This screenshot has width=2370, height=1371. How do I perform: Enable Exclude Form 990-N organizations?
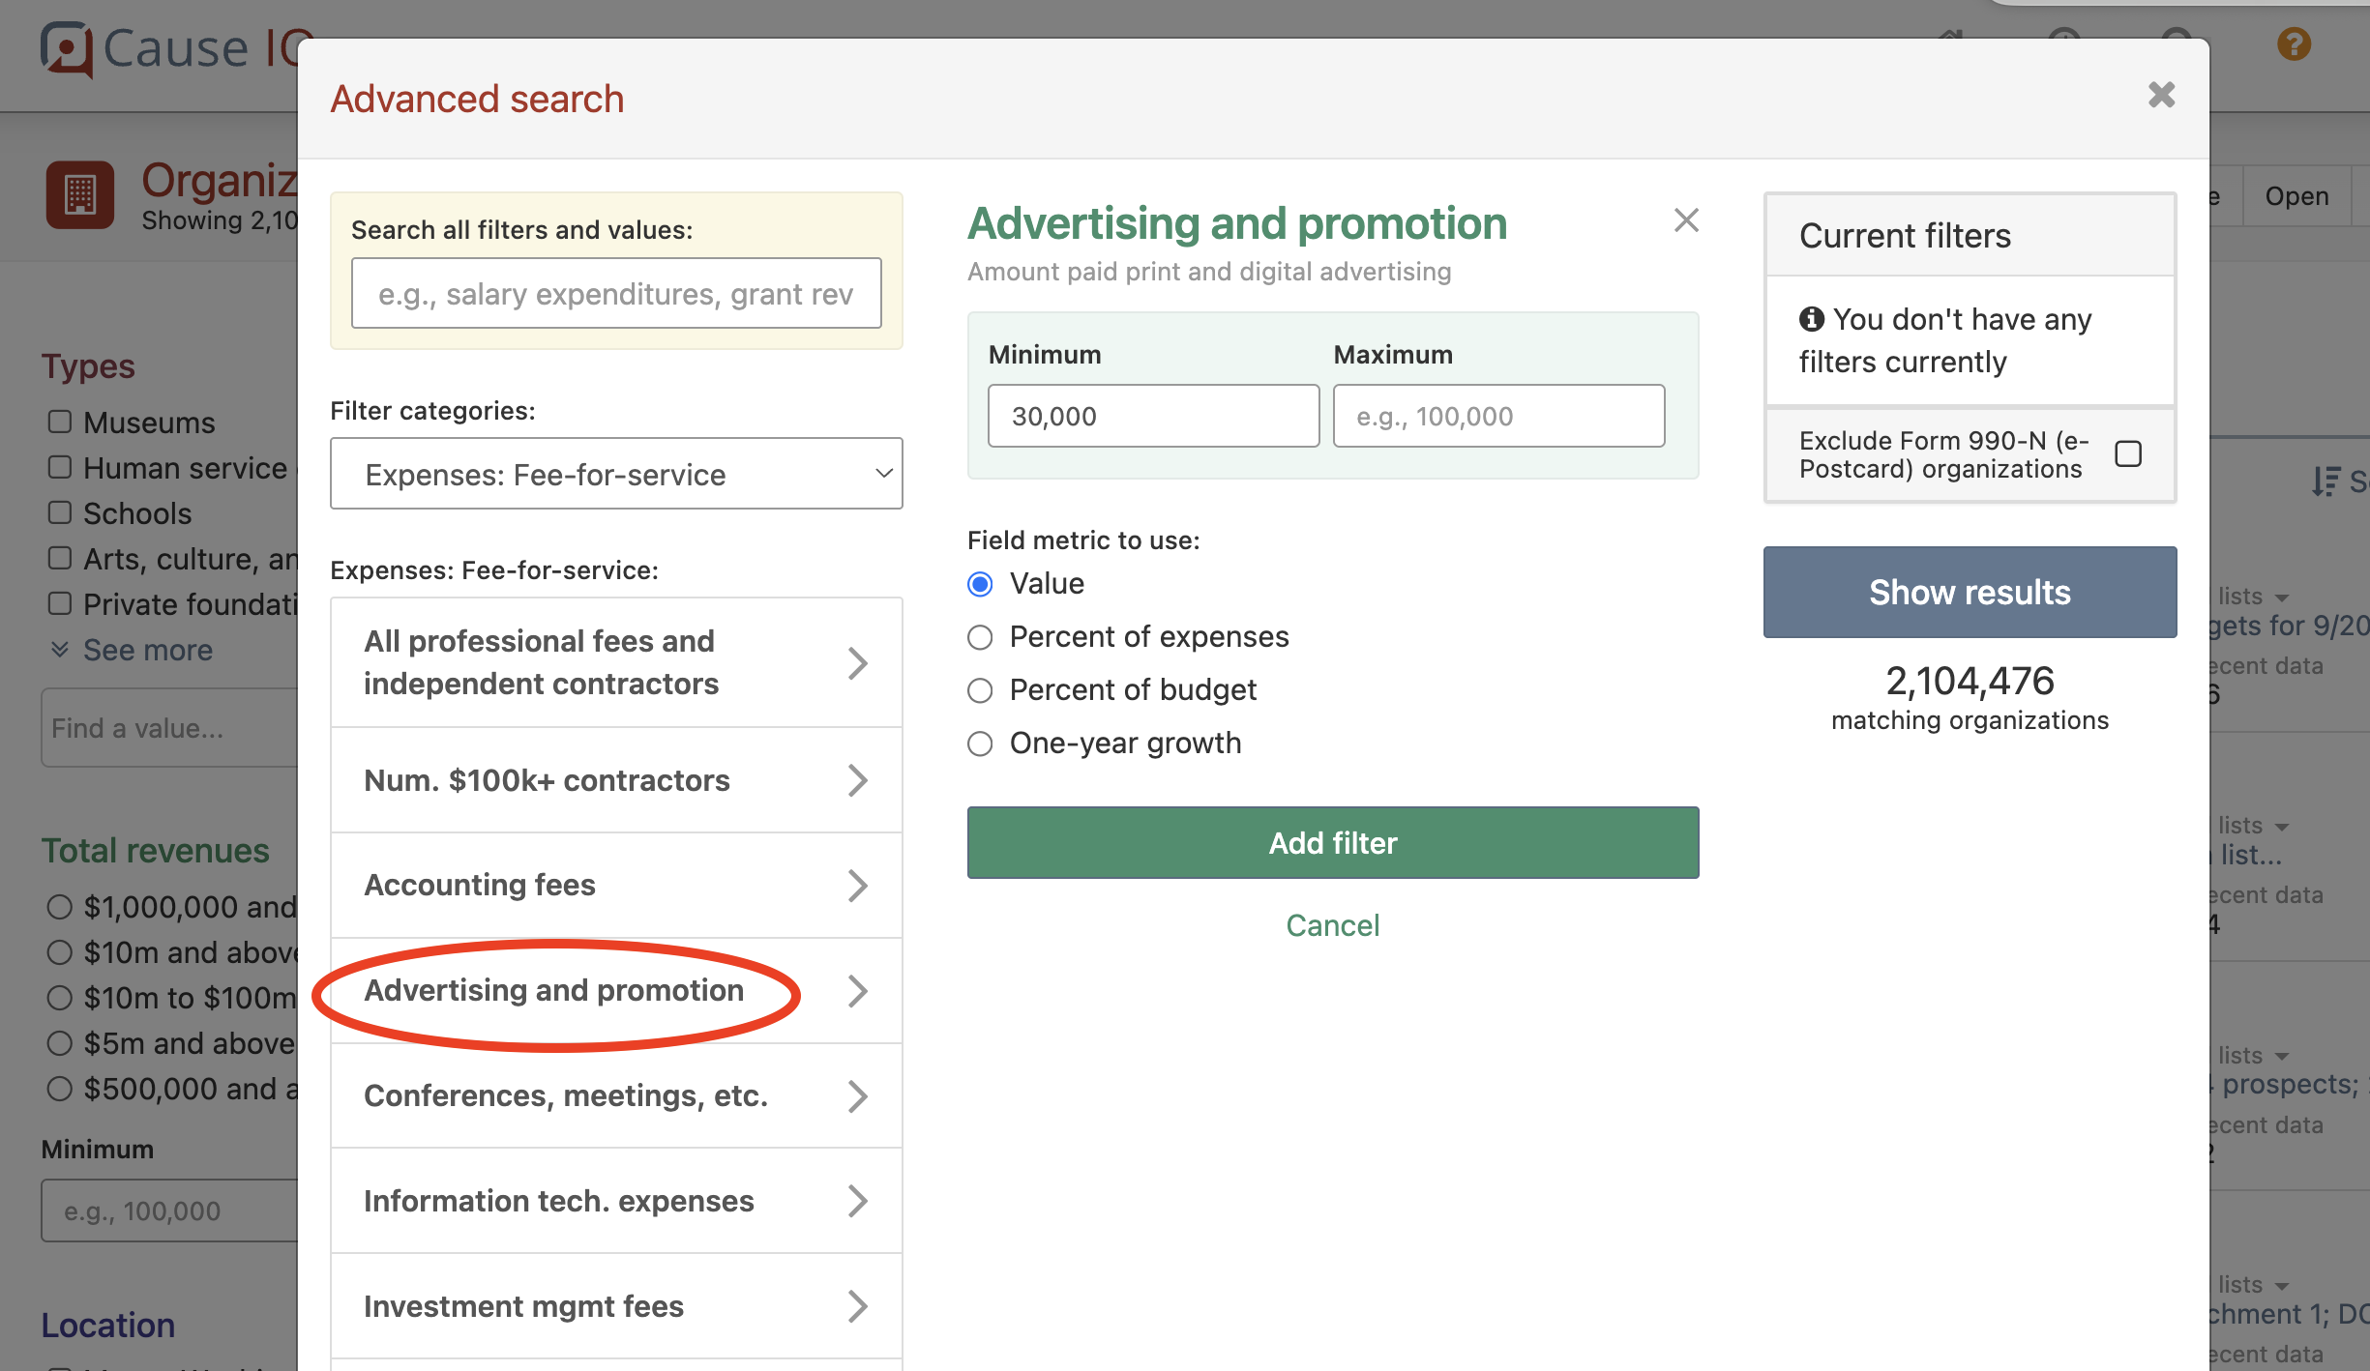coord(2128,452)
